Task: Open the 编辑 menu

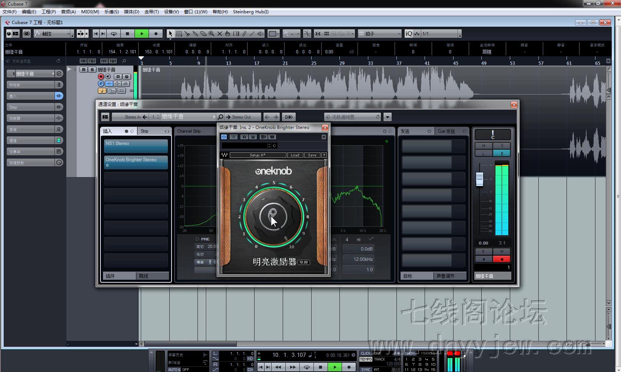Action: (x=29, y=12)
